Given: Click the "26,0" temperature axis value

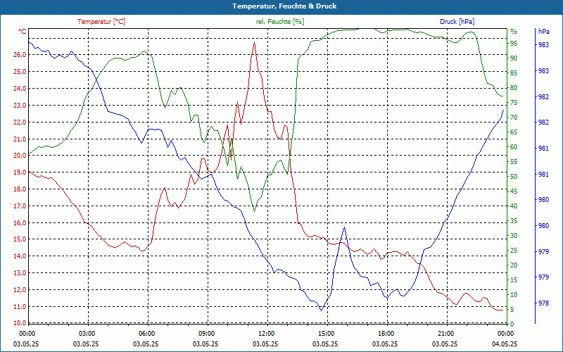Looking at the screenshot, I should [x=20, y=55].
